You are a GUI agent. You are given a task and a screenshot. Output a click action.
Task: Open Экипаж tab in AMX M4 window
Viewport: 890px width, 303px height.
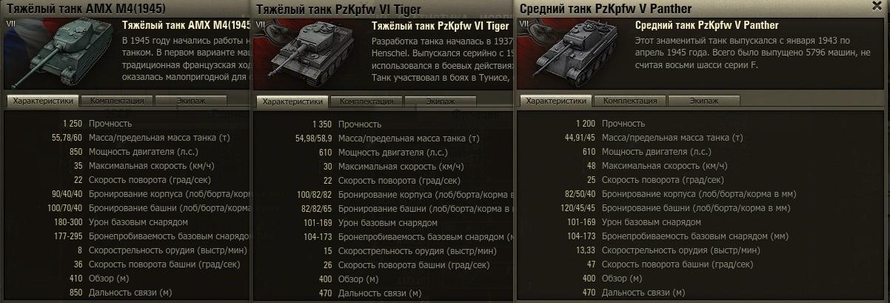click(x=180, y=101)
